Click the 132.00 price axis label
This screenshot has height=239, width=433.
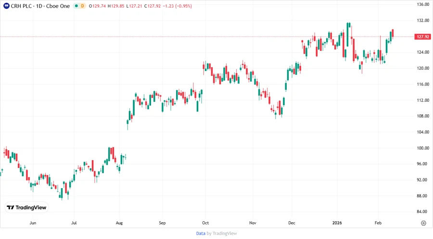click(423, 20)
